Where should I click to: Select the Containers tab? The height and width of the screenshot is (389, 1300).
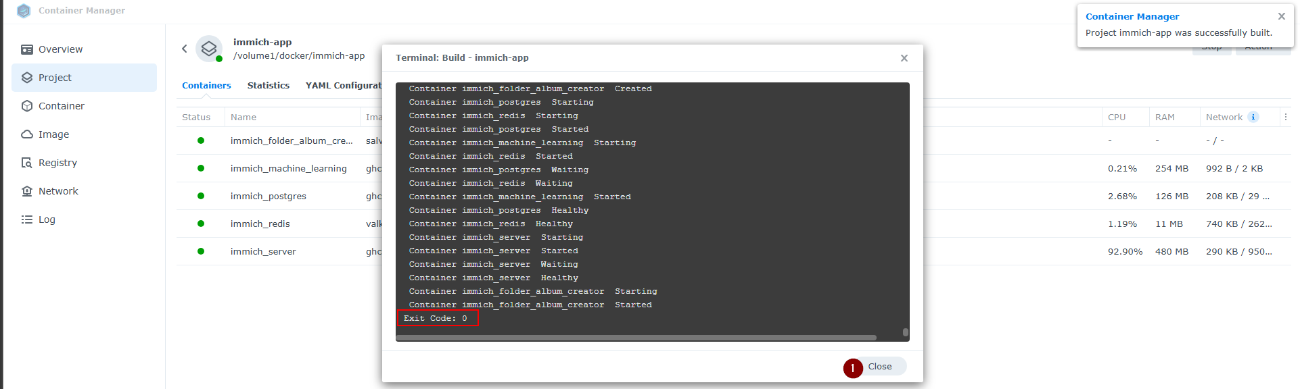[206, 85]
